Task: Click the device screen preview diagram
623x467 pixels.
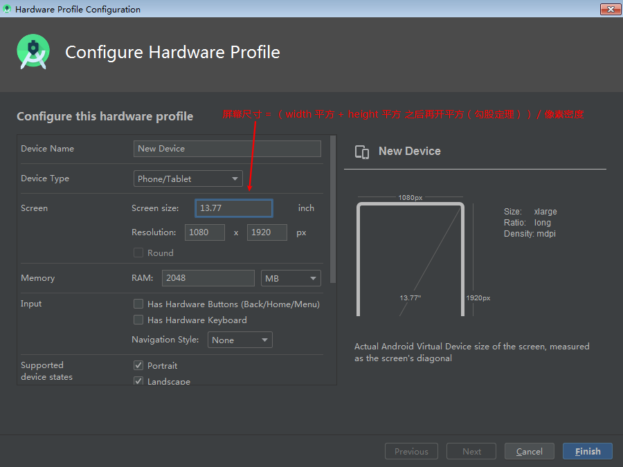Action: point(410,259)
